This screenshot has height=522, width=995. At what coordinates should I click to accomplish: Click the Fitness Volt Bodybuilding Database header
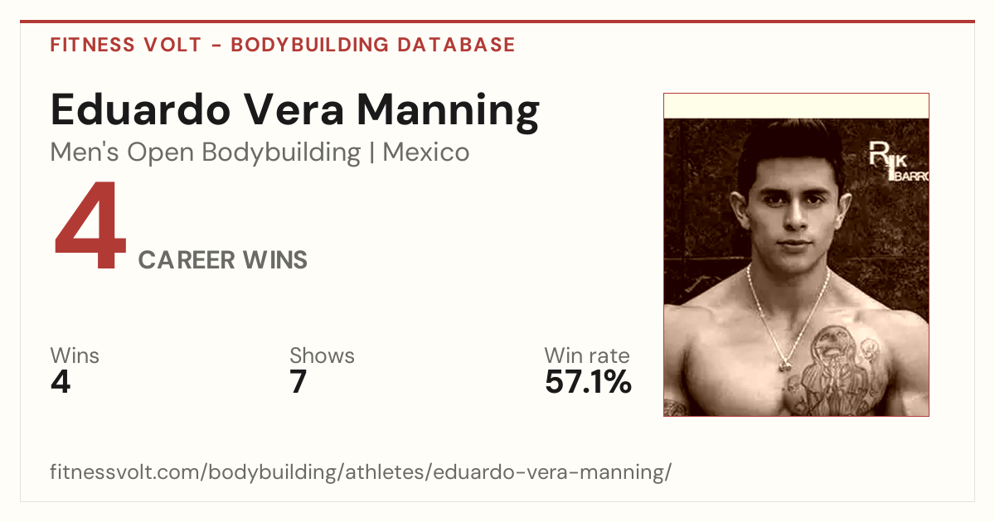(x=283, y=45)
